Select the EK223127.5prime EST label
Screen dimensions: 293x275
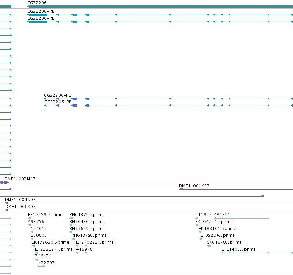coord(54,249)
